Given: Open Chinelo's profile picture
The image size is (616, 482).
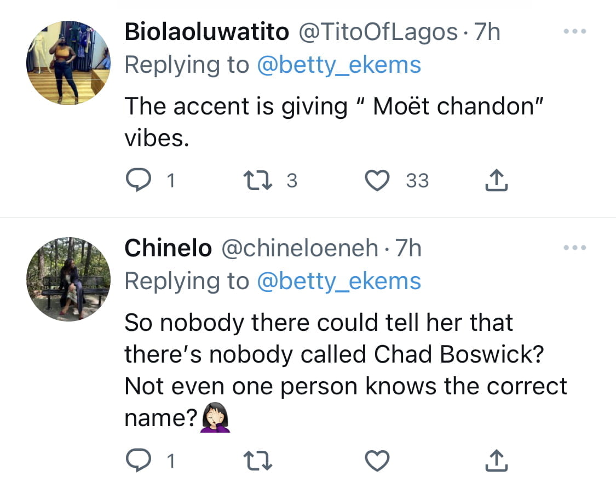Looking at the screenshot, I should pyautogui.click(x=68, y=279).
